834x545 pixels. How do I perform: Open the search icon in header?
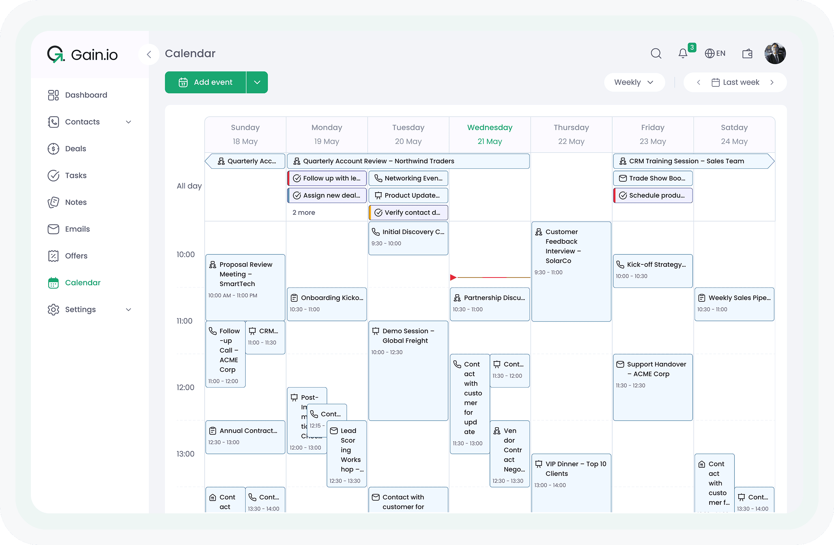656,53
